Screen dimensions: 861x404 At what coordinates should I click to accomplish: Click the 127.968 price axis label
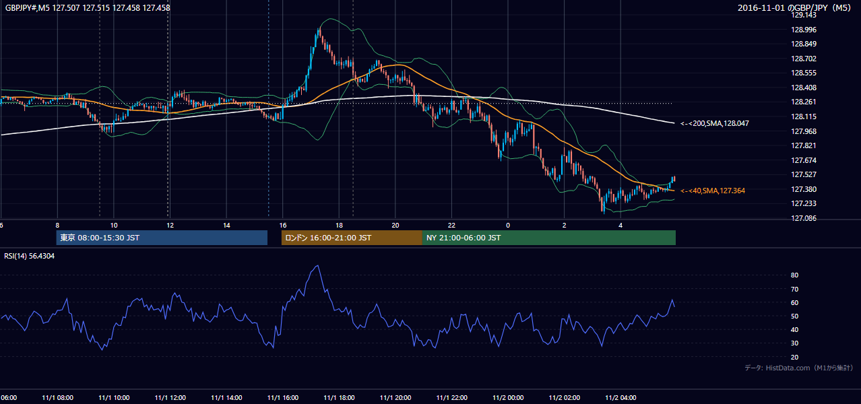[803, 131]
